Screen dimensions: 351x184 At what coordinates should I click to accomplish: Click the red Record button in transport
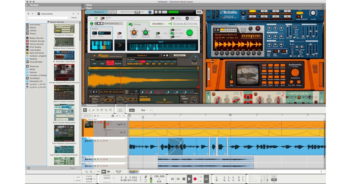[x=195, y=179]
